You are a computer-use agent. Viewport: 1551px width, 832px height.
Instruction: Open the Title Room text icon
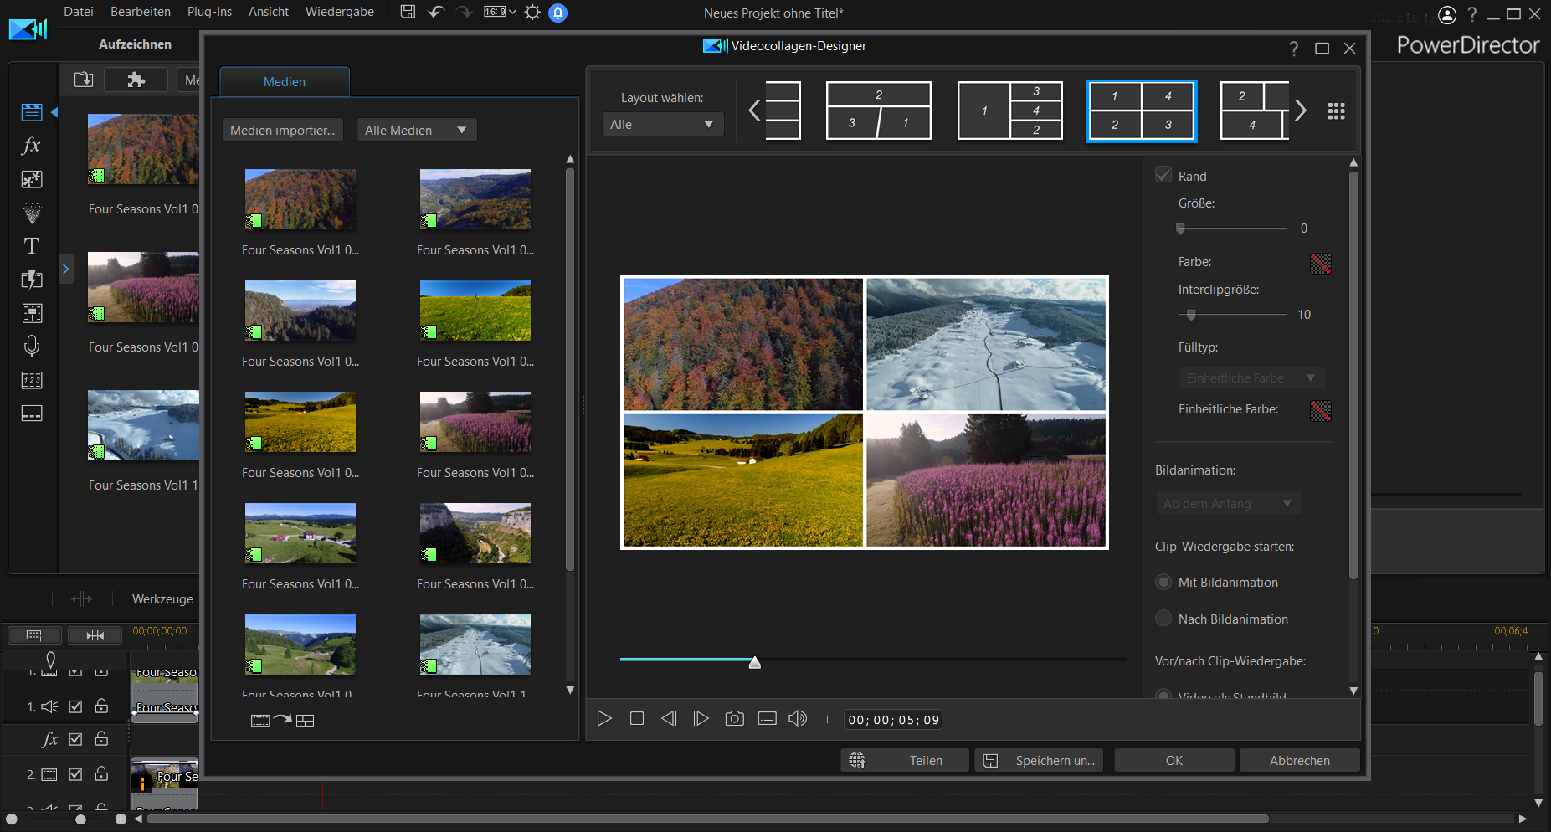[x=32, y=246]
